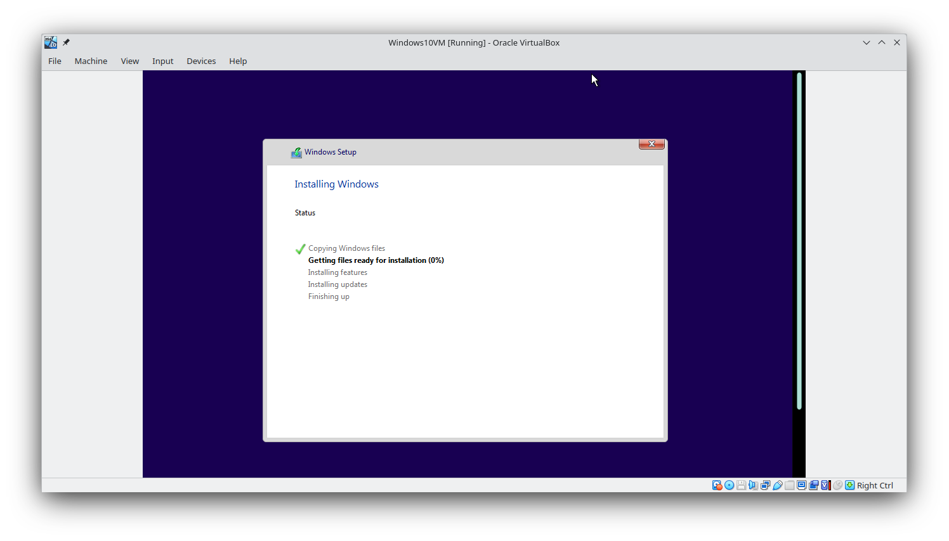Close the VirtualBox window
This screenshot has width=949, height=541.
[x=897, y=42]
